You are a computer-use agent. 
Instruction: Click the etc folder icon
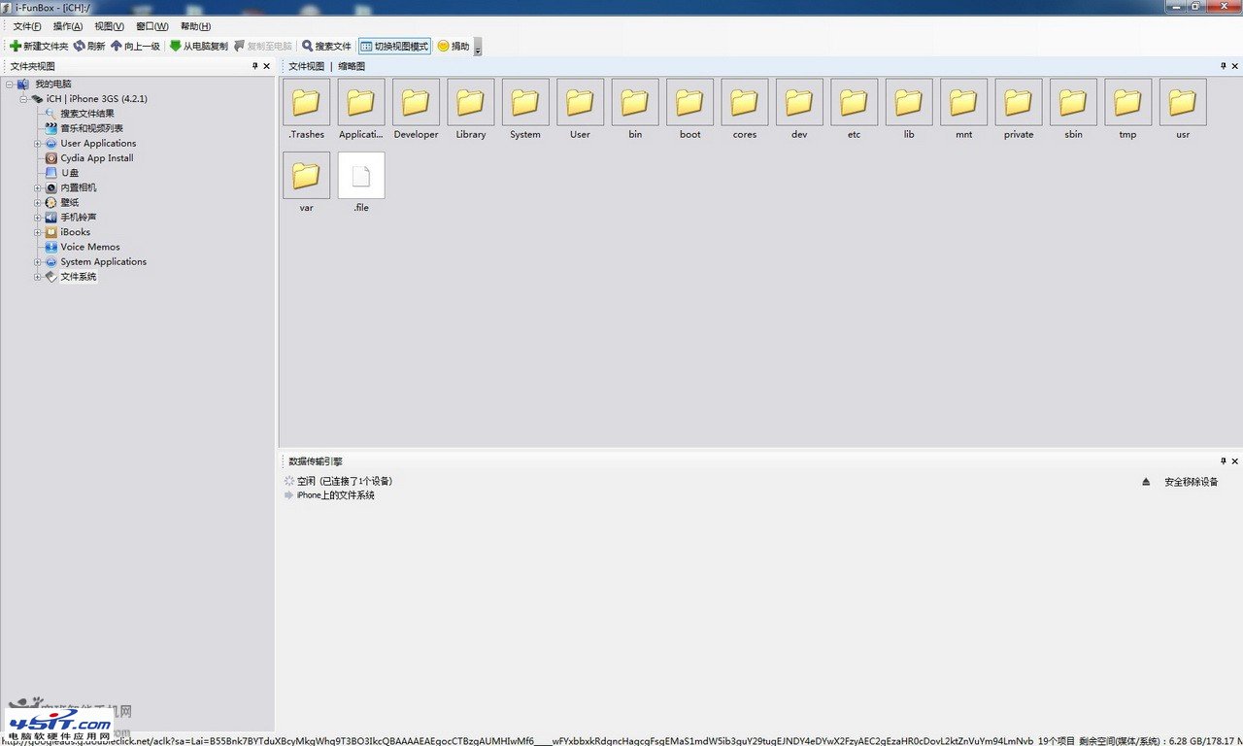(855, 102)
